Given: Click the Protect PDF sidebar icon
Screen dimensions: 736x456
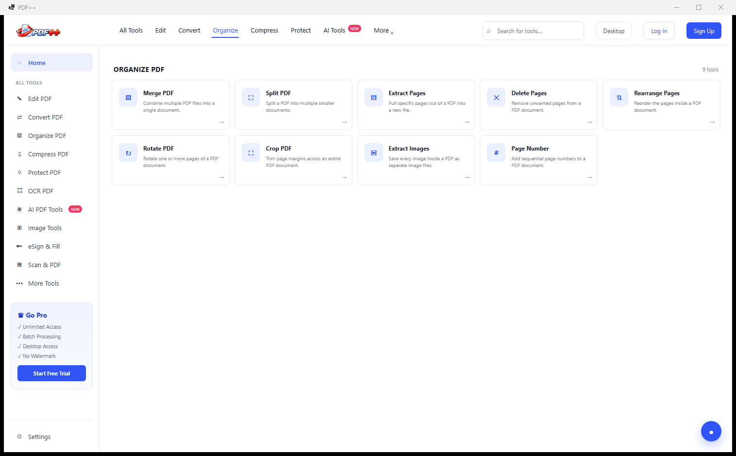Looking at the screenshot, I should [19, 172].
